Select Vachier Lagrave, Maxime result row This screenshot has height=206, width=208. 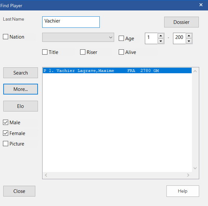117,71
